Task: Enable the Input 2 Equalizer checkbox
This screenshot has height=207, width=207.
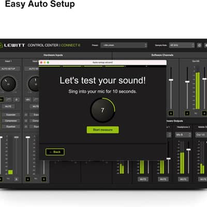Action: pos(26,126)
